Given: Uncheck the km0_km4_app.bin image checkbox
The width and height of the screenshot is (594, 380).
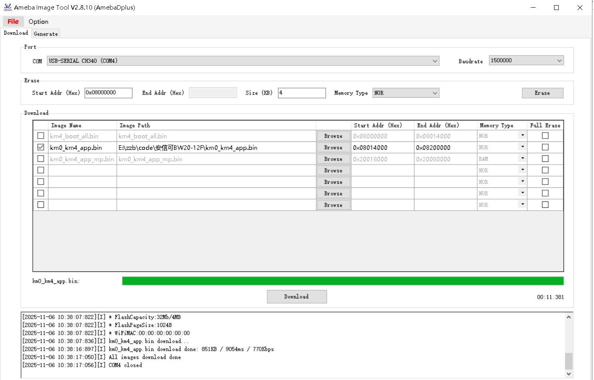Looking at the screenshot, I should coord(41,147).
